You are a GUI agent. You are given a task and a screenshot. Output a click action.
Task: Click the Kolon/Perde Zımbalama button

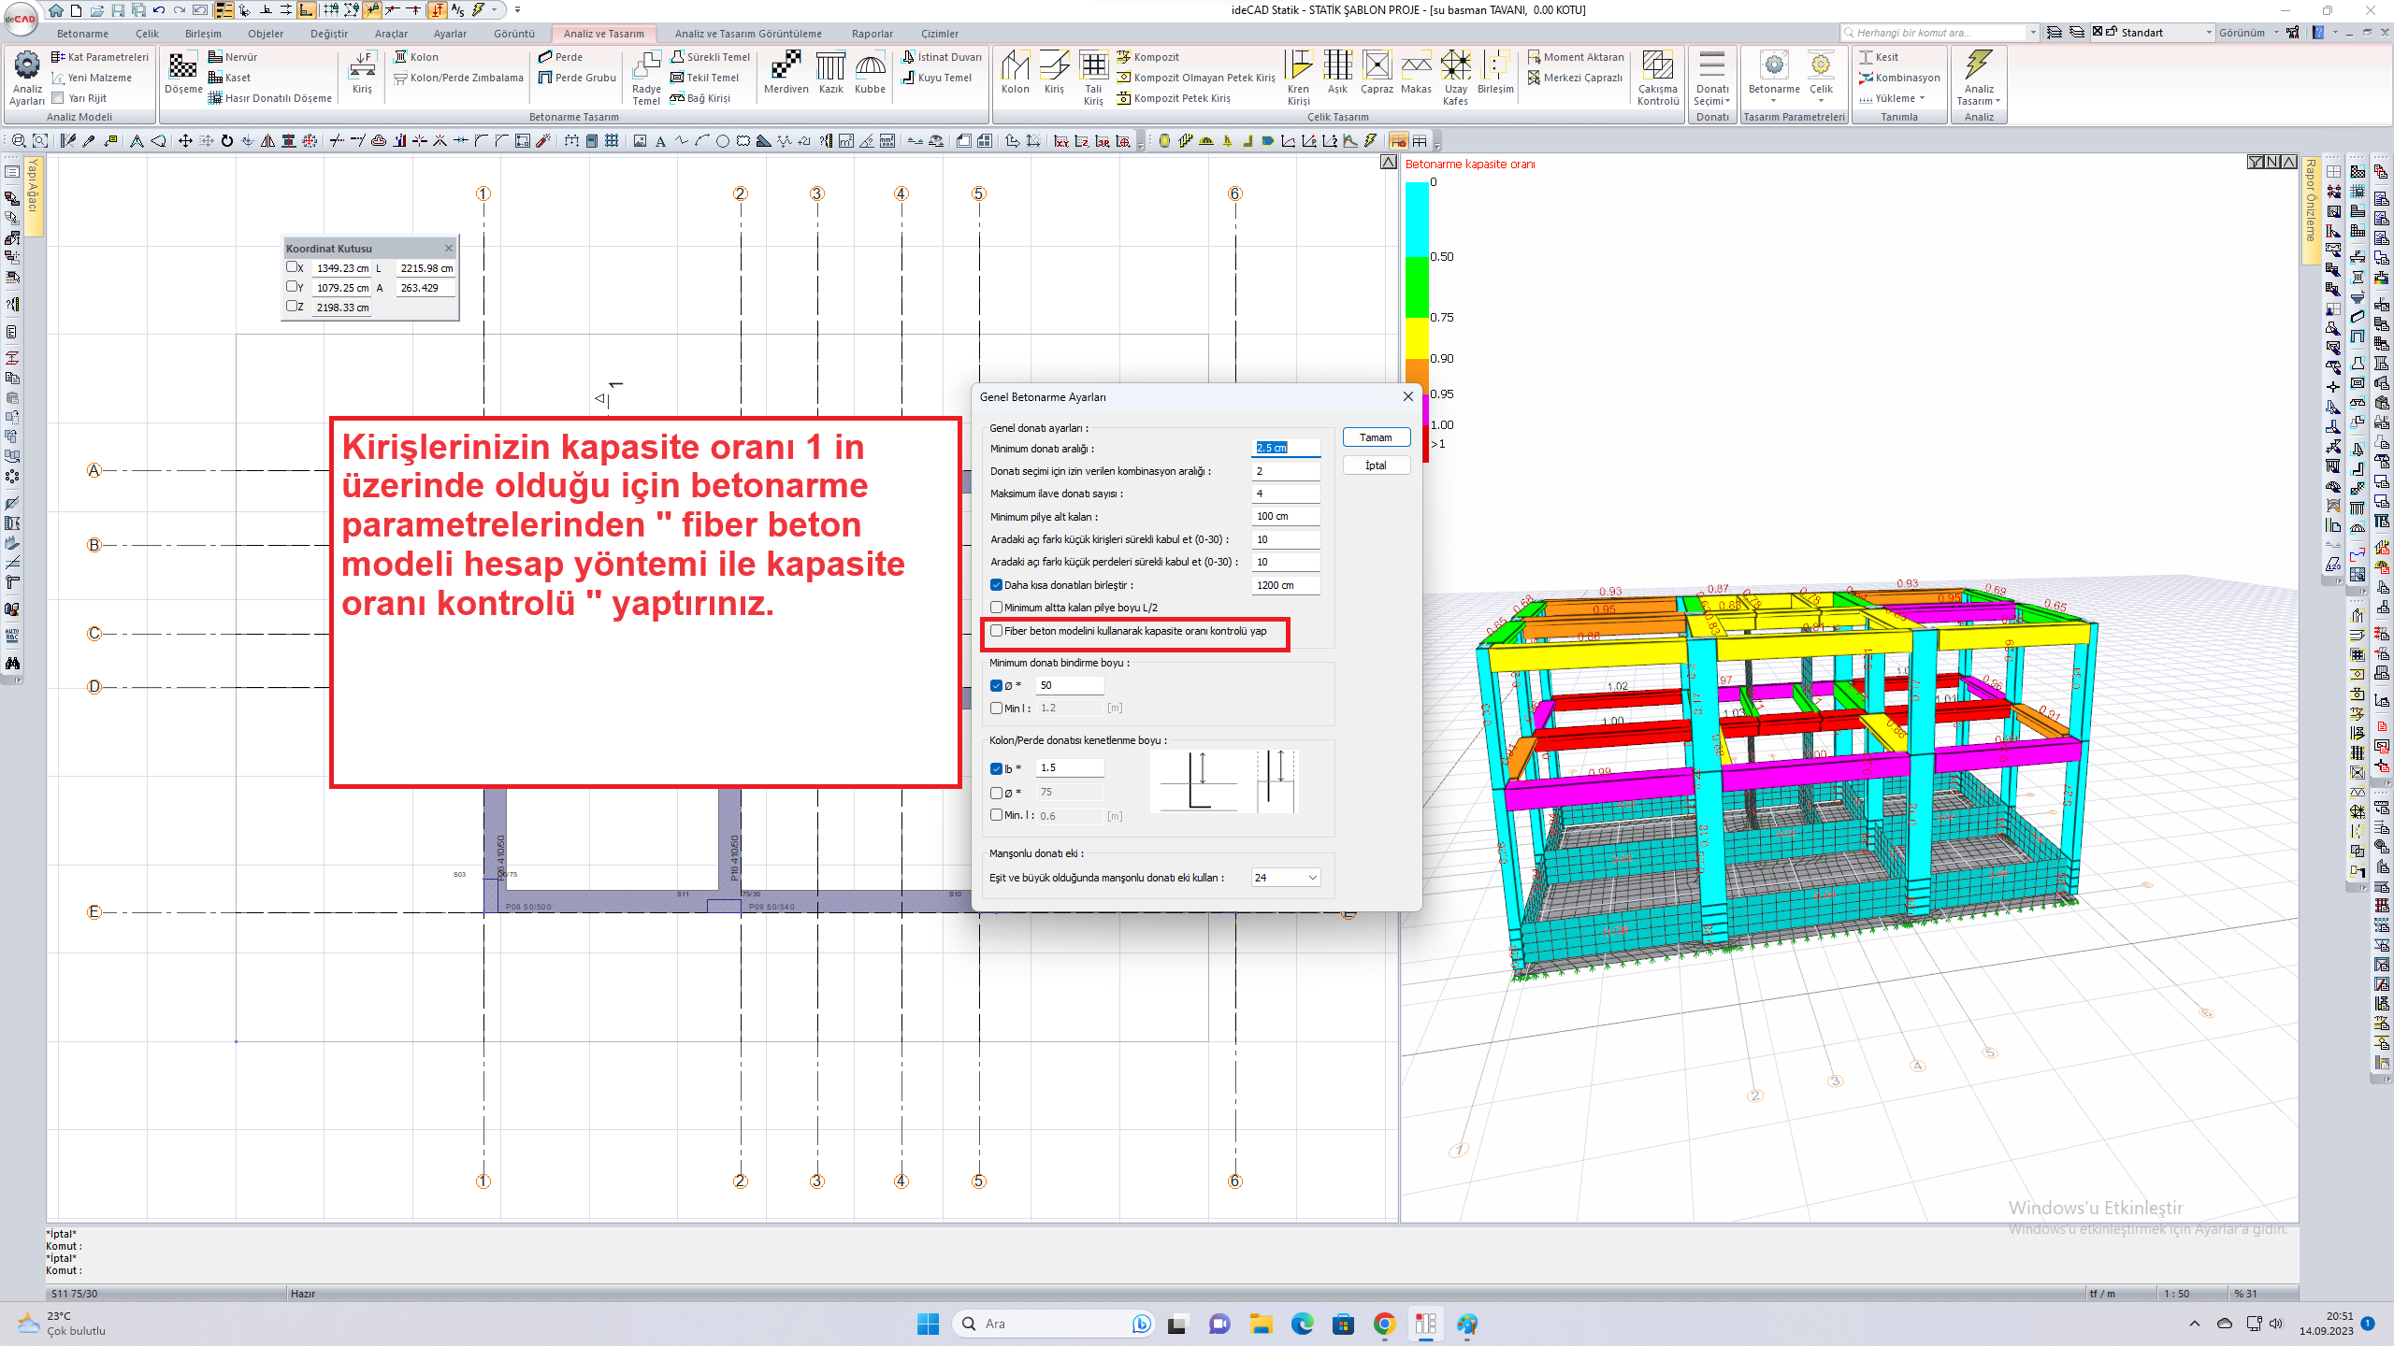[458, 78]
